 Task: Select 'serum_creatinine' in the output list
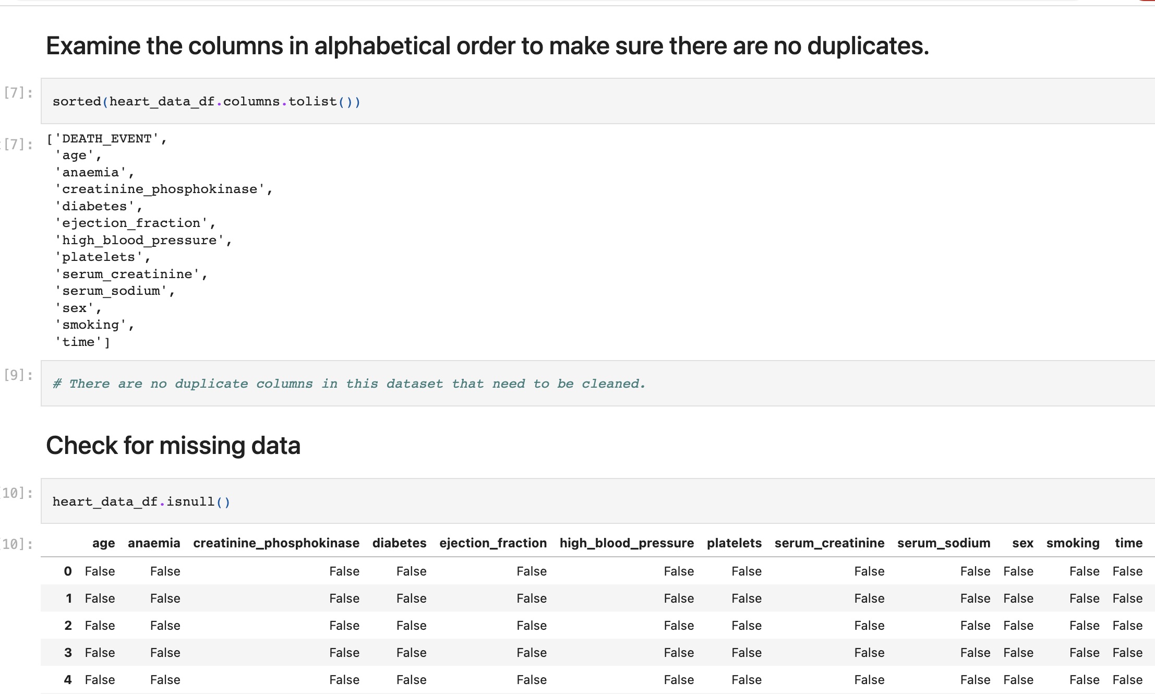[127, 274]
